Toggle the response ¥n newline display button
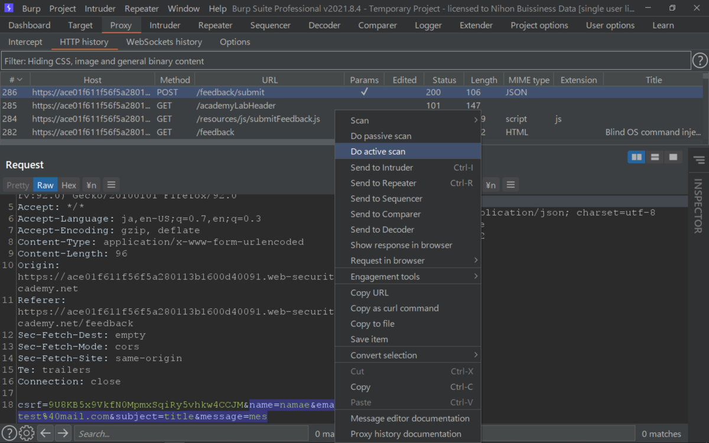This screenshot has width=709, height=443. point(490,185)
